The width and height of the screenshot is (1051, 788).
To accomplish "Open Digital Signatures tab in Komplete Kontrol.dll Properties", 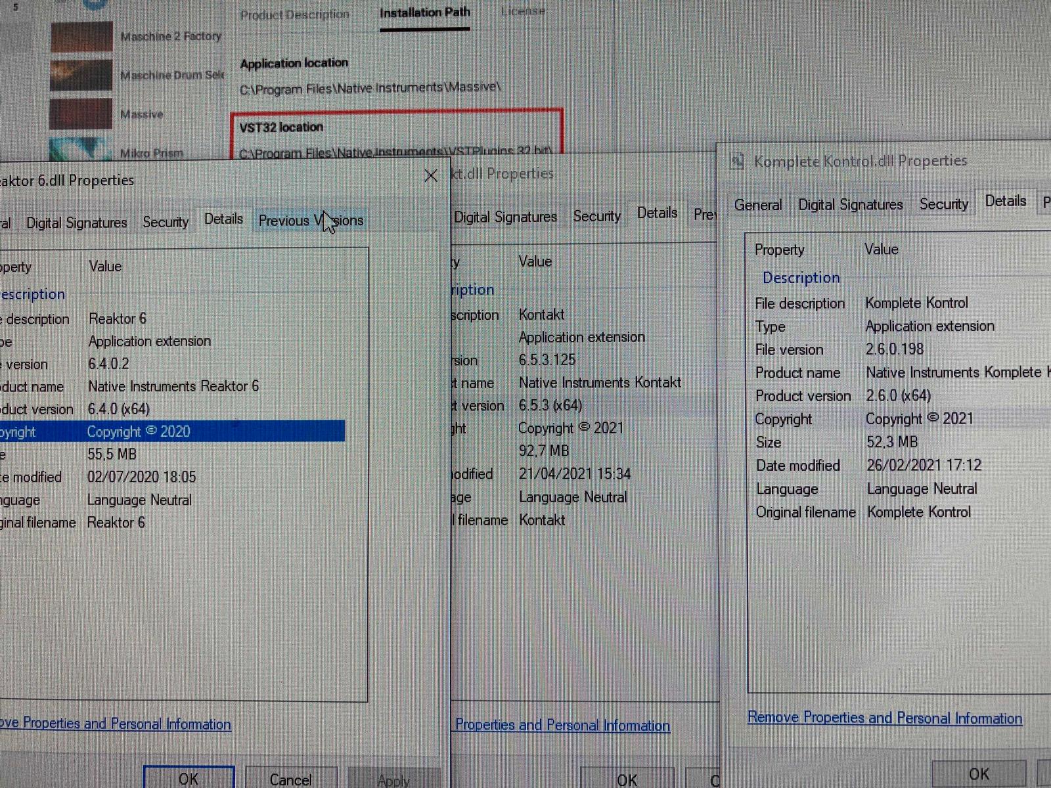I will point(851,205).
